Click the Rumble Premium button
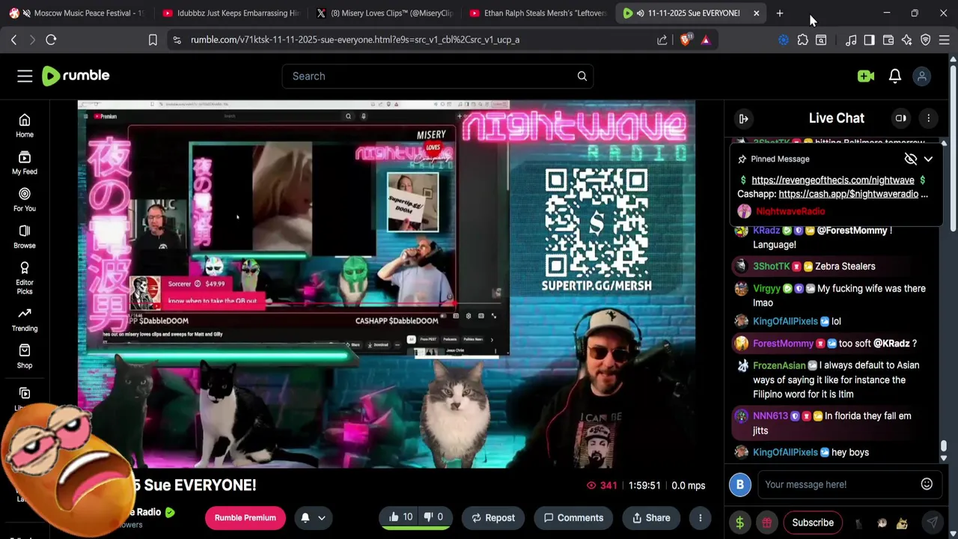The image size is (958, 539). coord(245,517)
